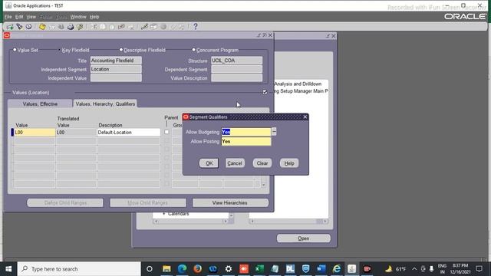Open Internet Explorer from the taskbar

point(337,269)
